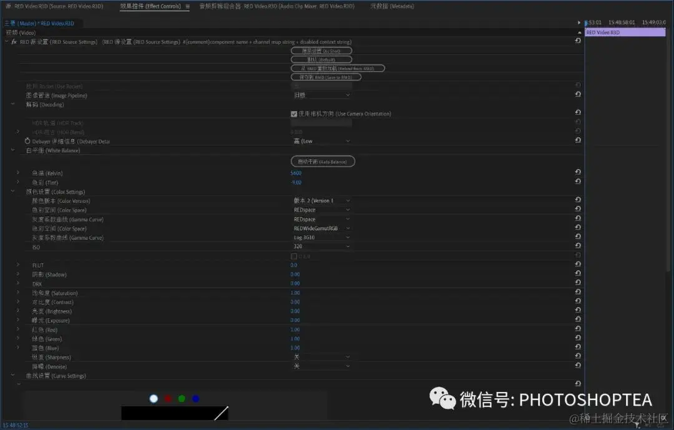Uncheck Use Camera Orientation checkbox

pyautogui.click(x=294, y=114)
